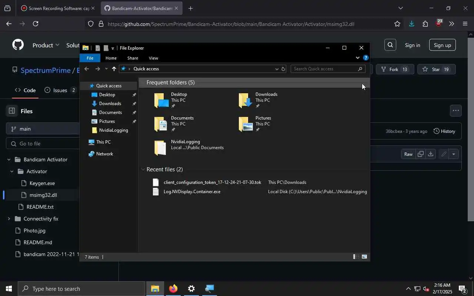Open File Explorer help icon
This screenshot has width=474, height=296.
365,58
